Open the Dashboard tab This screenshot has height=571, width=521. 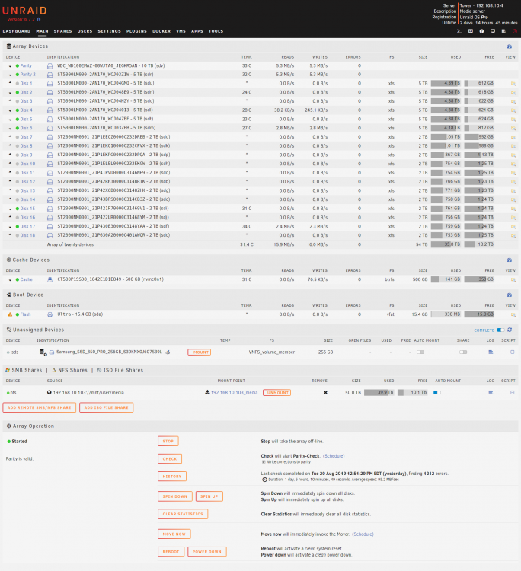point(17,31)
